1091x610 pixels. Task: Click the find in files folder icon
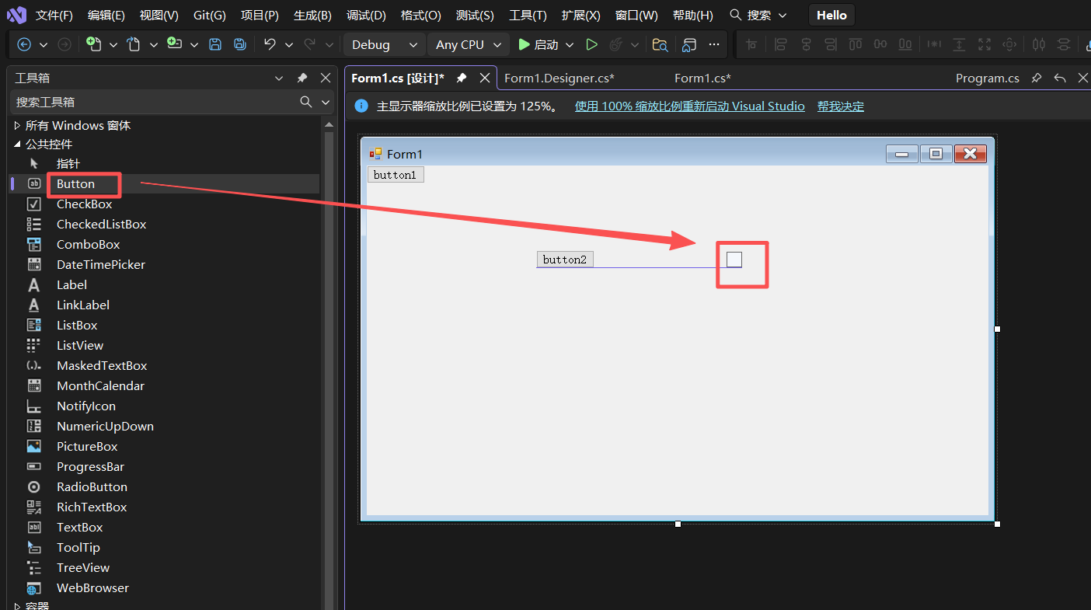660,45
